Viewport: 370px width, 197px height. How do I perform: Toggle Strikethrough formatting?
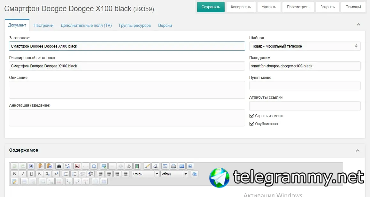[x=39, y=174]
